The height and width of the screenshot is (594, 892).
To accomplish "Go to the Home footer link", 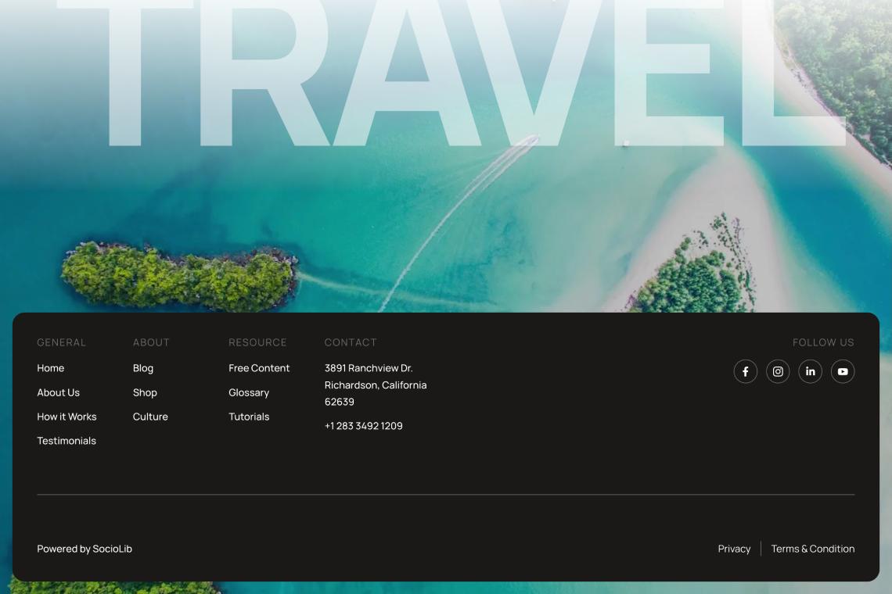I will (51, 368).
